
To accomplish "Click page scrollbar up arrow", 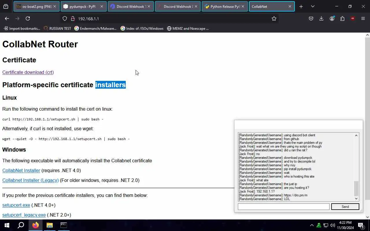I will pos(367,35).
